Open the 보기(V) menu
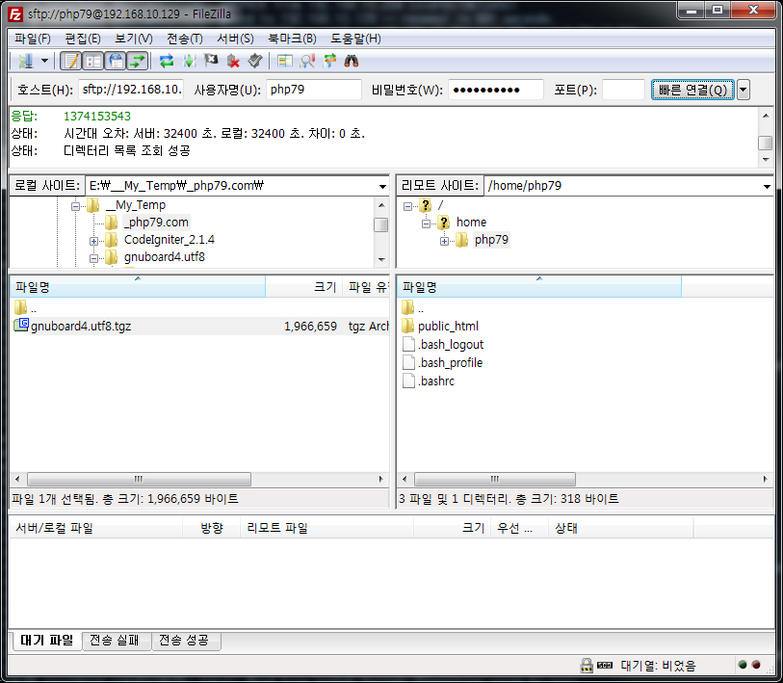The height and width of the screenshot is (683, 783). (134, 39)
